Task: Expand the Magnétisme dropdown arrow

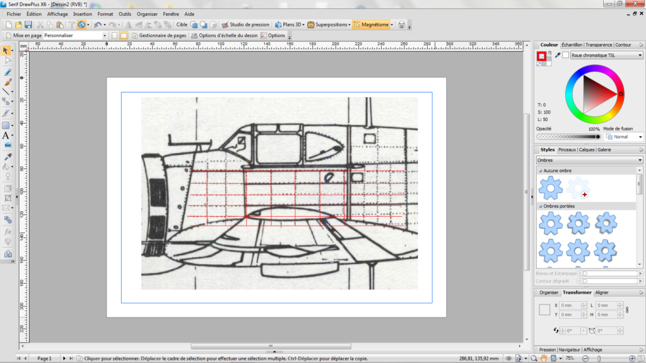Action: (392, 25)
